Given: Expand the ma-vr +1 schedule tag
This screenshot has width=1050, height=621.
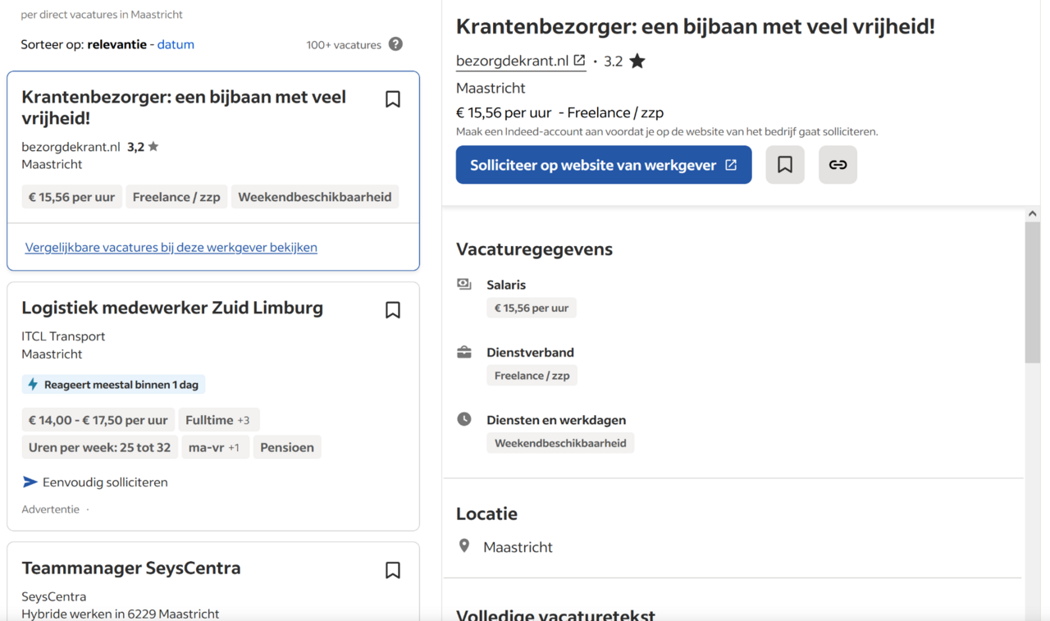Looking at the screenshot, I should coord(214,447).
